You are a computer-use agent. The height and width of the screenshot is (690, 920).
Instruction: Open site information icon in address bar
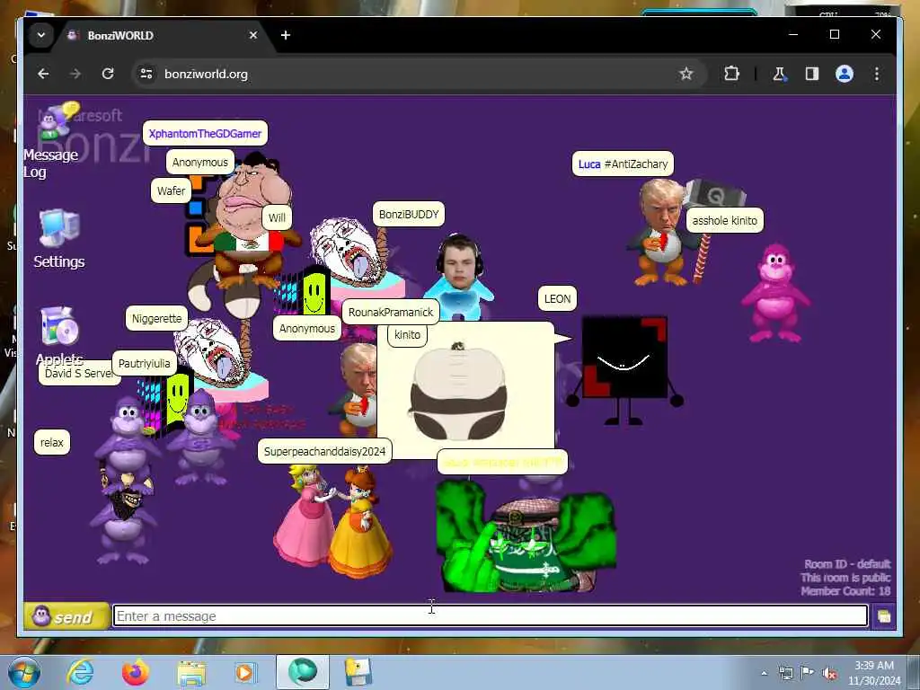[x=146, y=74]
